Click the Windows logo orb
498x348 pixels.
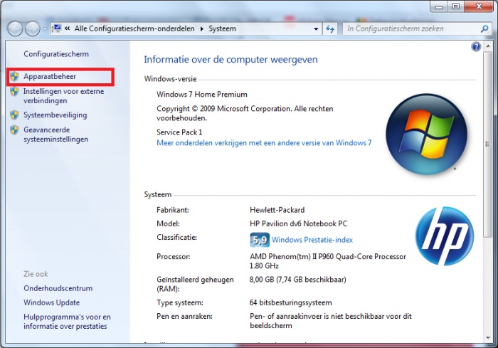tap(427, 134)
